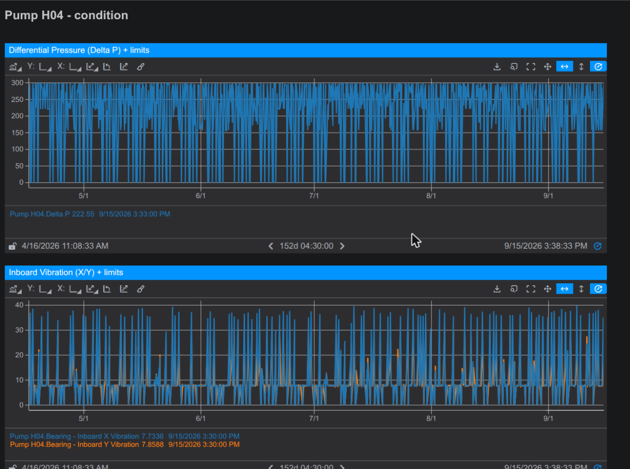Viewport: 630px width, 469px height.
Task: Click link icon in Inboard Vibration toolbar
Action: (140, 289)
